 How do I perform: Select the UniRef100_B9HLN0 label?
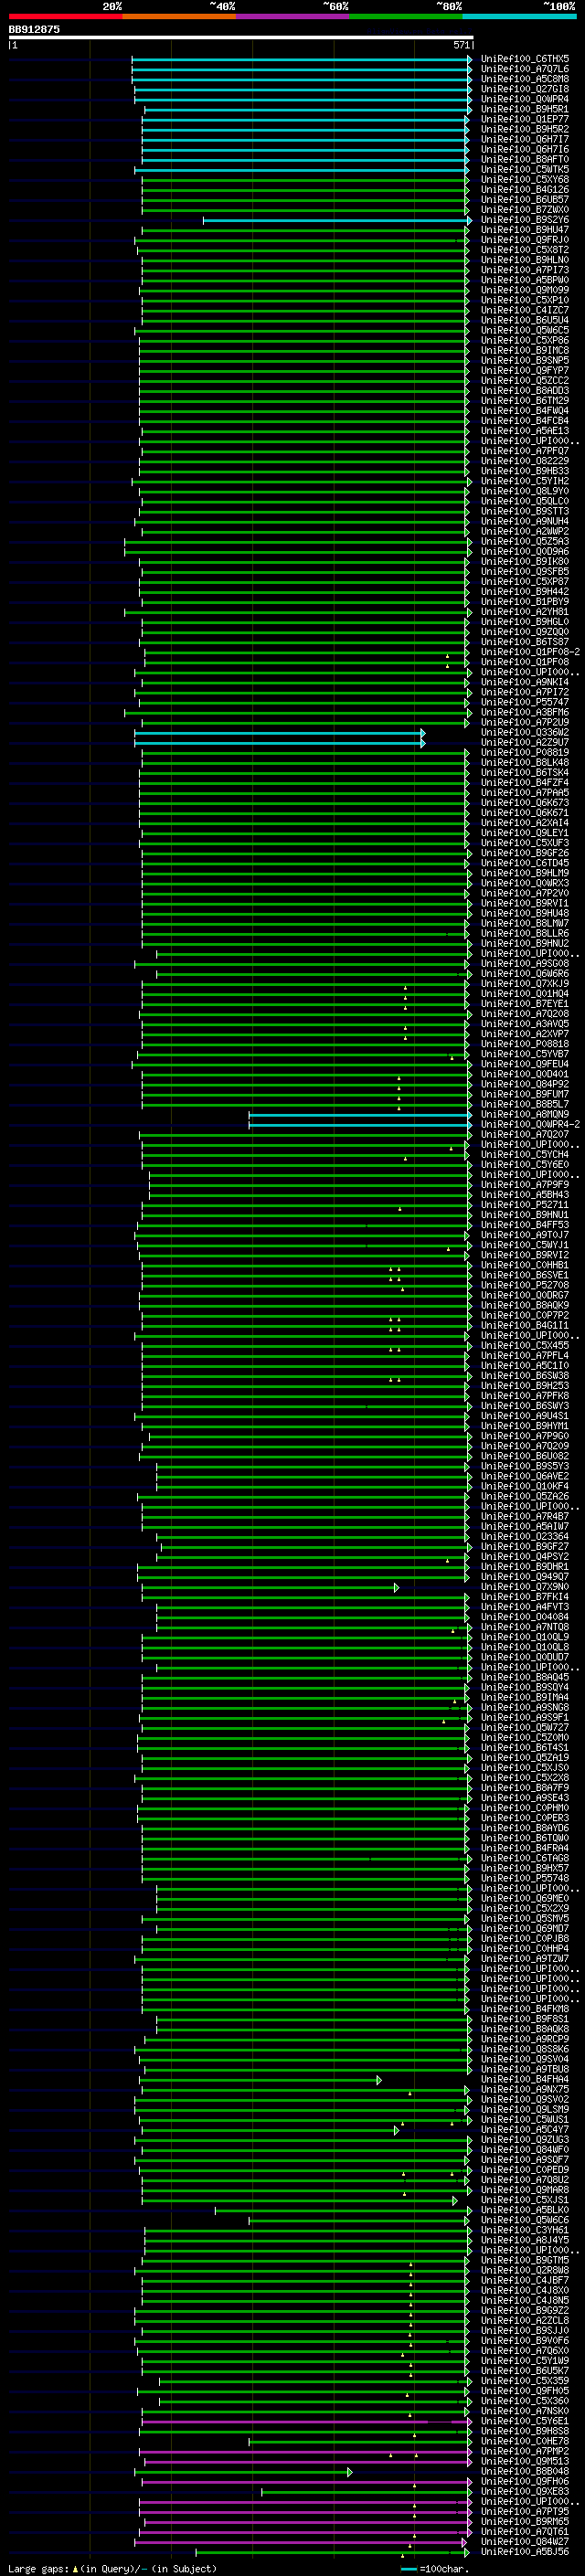point(525,260)
